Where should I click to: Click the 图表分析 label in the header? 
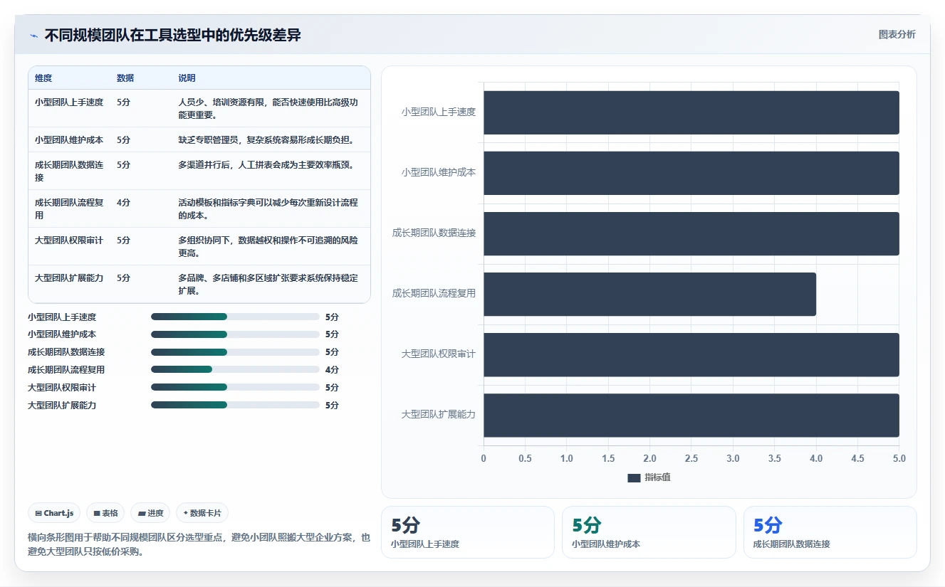pyautogui.click(x=897, y=34)
